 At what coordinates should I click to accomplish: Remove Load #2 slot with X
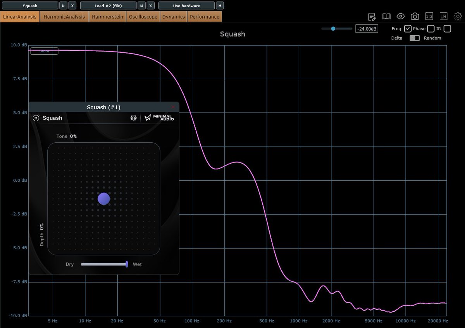click(x=151, y=6)
